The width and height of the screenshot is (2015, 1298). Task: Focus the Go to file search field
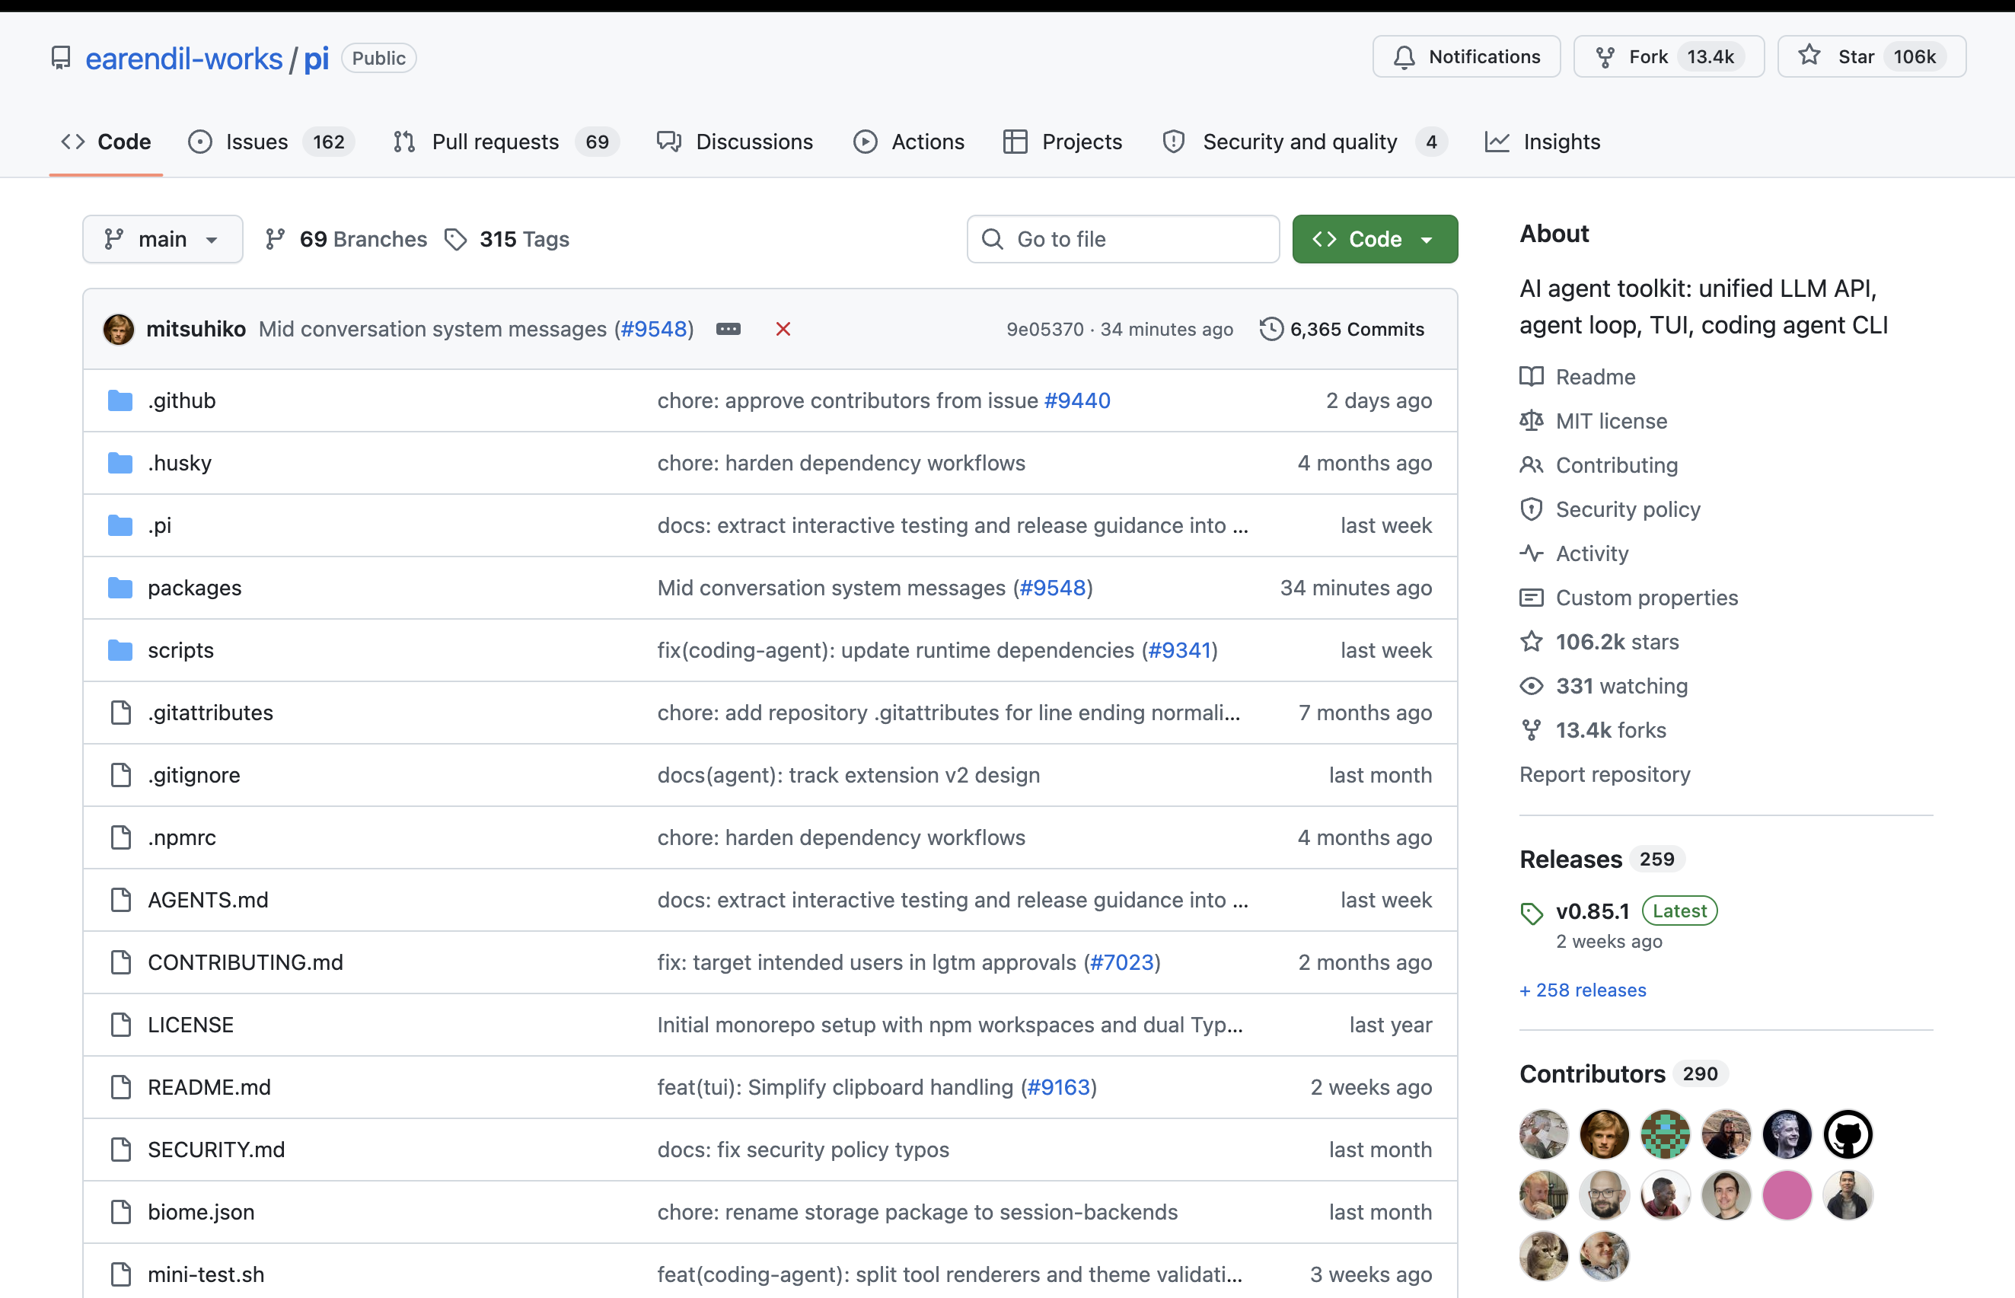[x=1123, y=239]
